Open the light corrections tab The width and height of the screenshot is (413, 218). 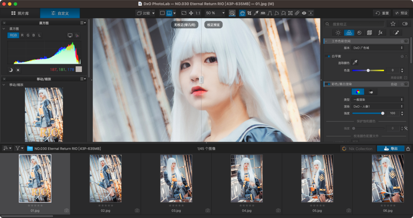click(338, 33)
